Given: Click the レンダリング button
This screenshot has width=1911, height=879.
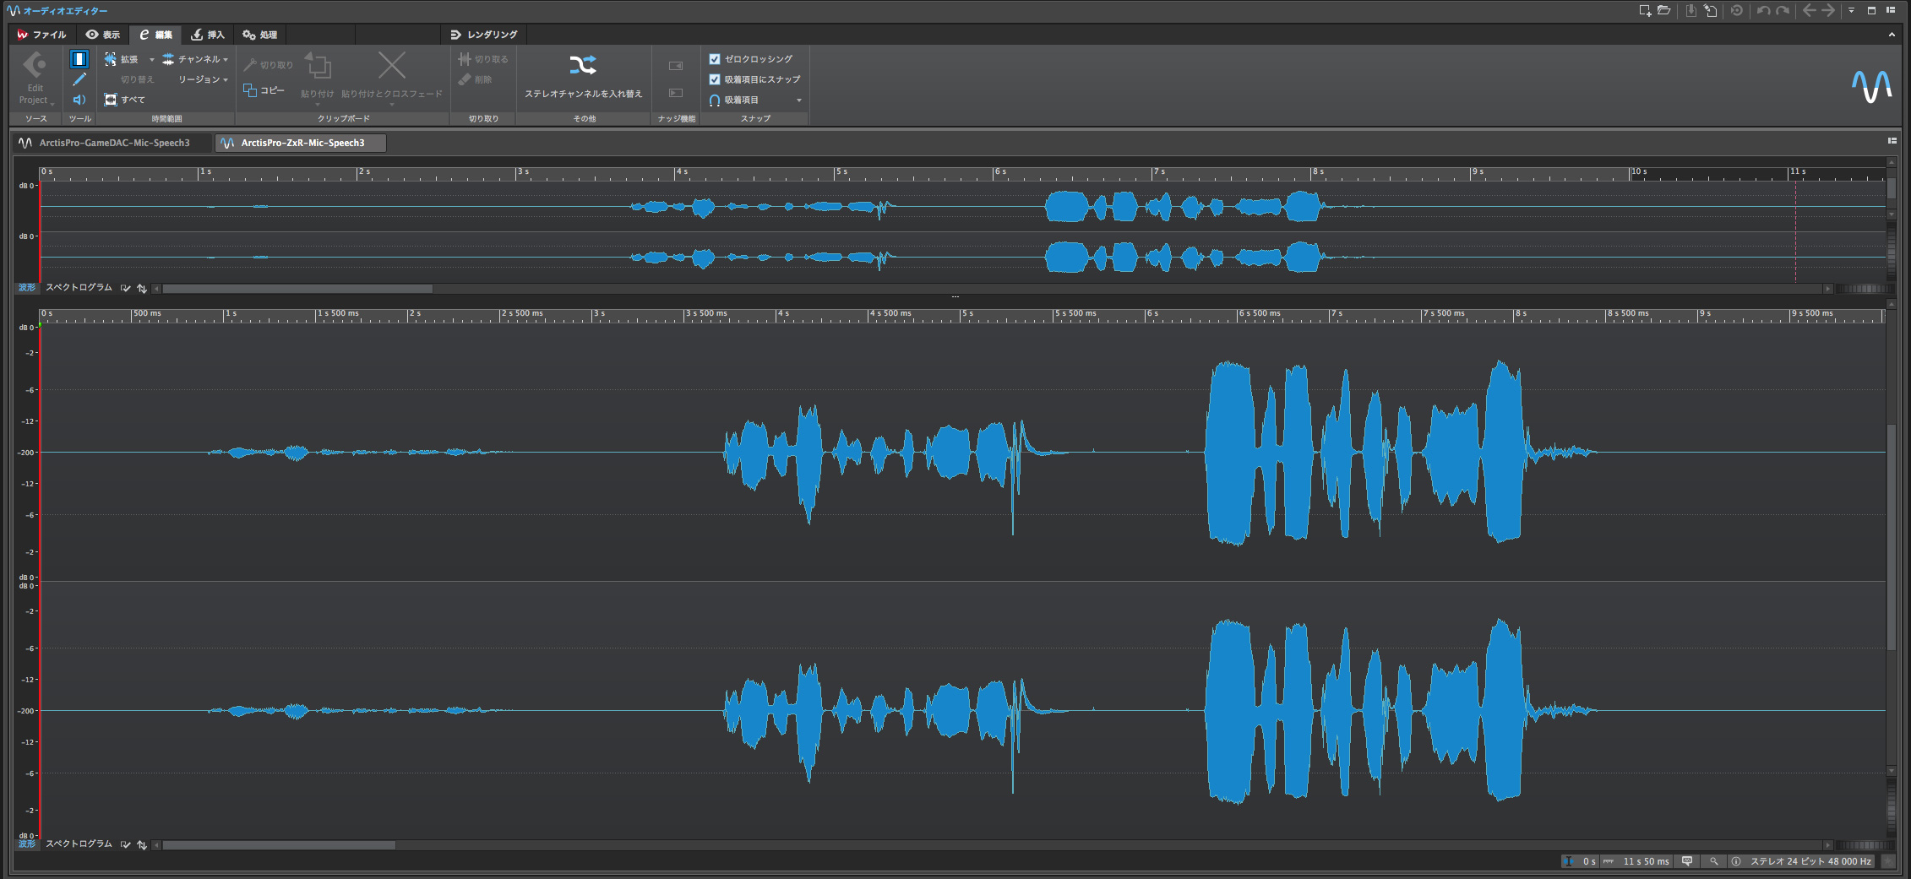Looking at the screenshot, I should pos(484,35).
